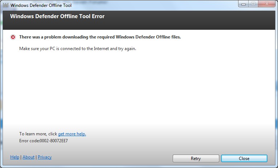Click the 'Windows Defender Offline Tool Error' heading

click(x=57, y=16)
